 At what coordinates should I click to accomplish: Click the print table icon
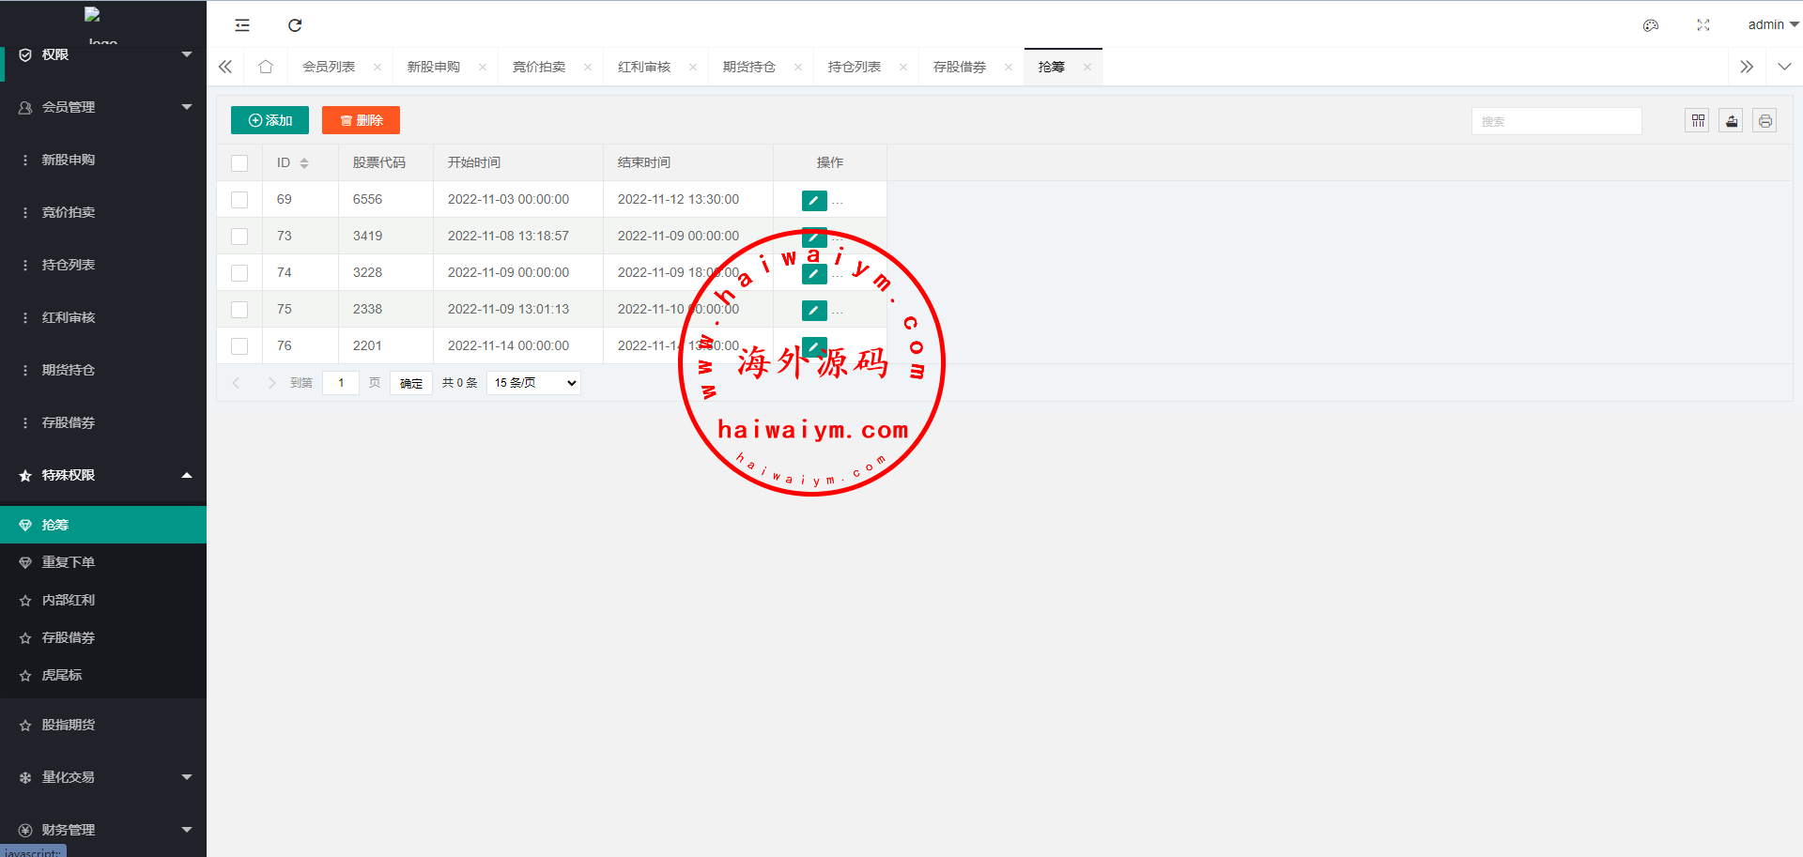pos(1764,121)
